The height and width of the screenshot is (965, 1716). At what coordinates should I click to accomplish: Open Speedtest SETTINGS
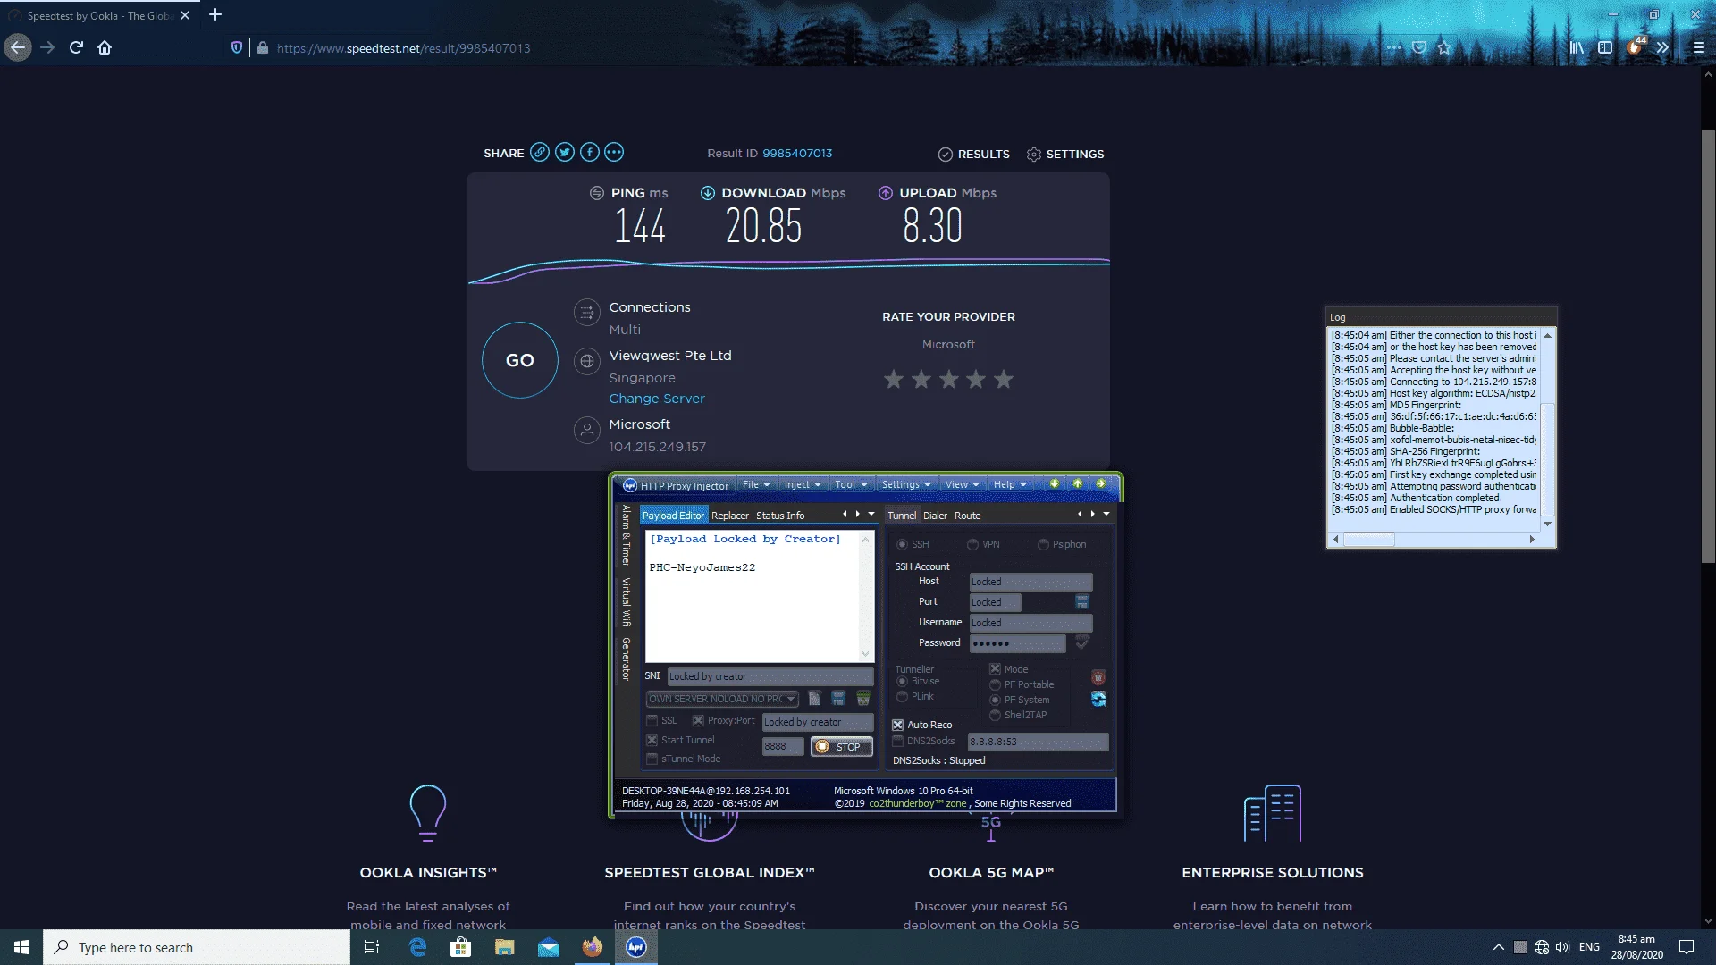point(1065,155)
